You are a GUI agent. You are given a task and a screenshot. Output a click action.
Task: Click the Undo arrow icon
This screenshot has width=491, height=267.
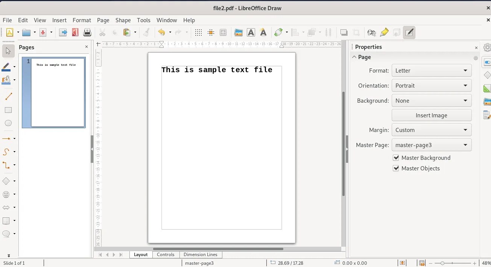point(161,32)
